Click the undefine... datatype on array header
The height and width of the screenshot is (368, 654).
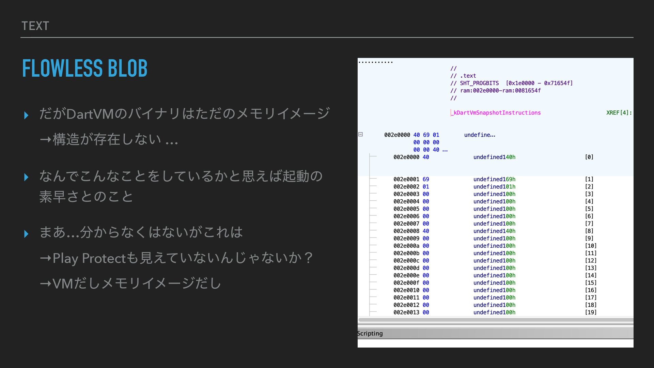480,135
